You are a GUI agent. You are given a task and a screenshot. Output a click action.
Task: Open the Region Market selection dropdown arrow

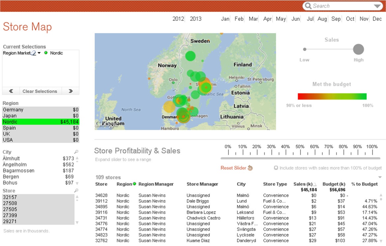[39, 53]
